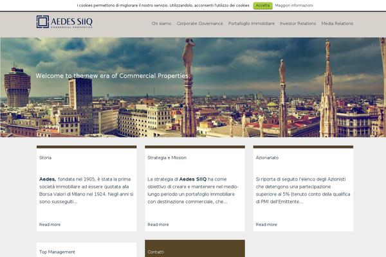386x257 pixels.
Task: Open the Corporate Governance menu
Action: [x=199, y=23]
